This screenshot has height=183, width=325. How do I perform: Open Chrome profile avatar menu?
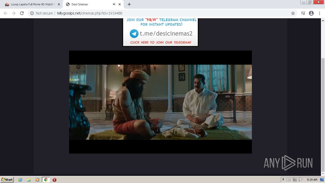311,13
